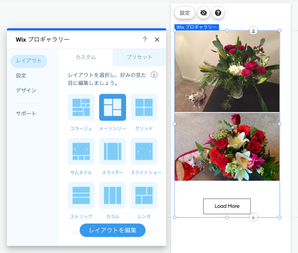Select the red roses and lilies image

[227, 147]
